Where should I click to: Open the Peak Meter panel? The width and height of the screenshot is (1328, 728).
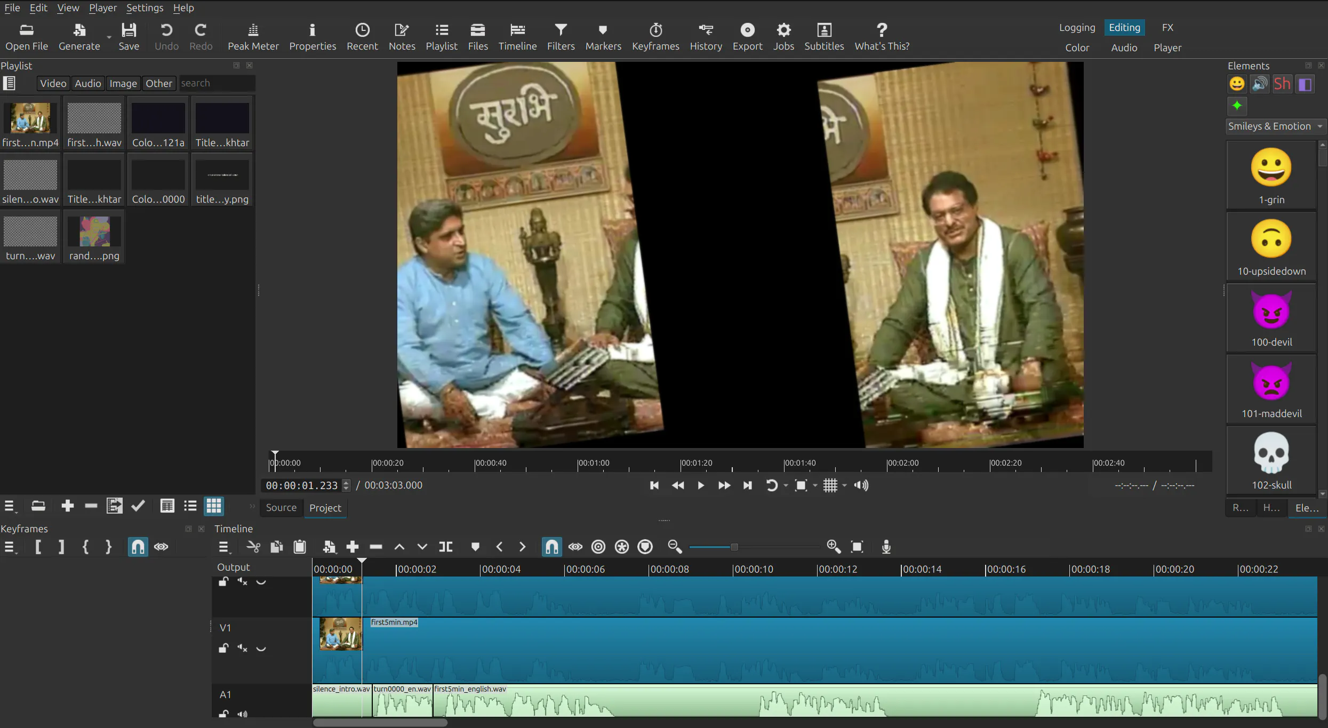(x=253, y=36)
